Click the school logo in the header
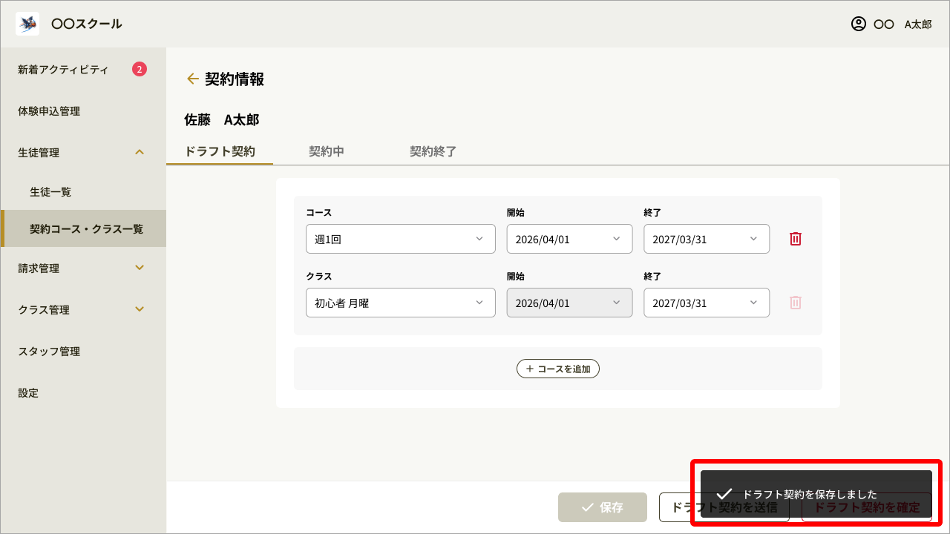 coord(27,23)
